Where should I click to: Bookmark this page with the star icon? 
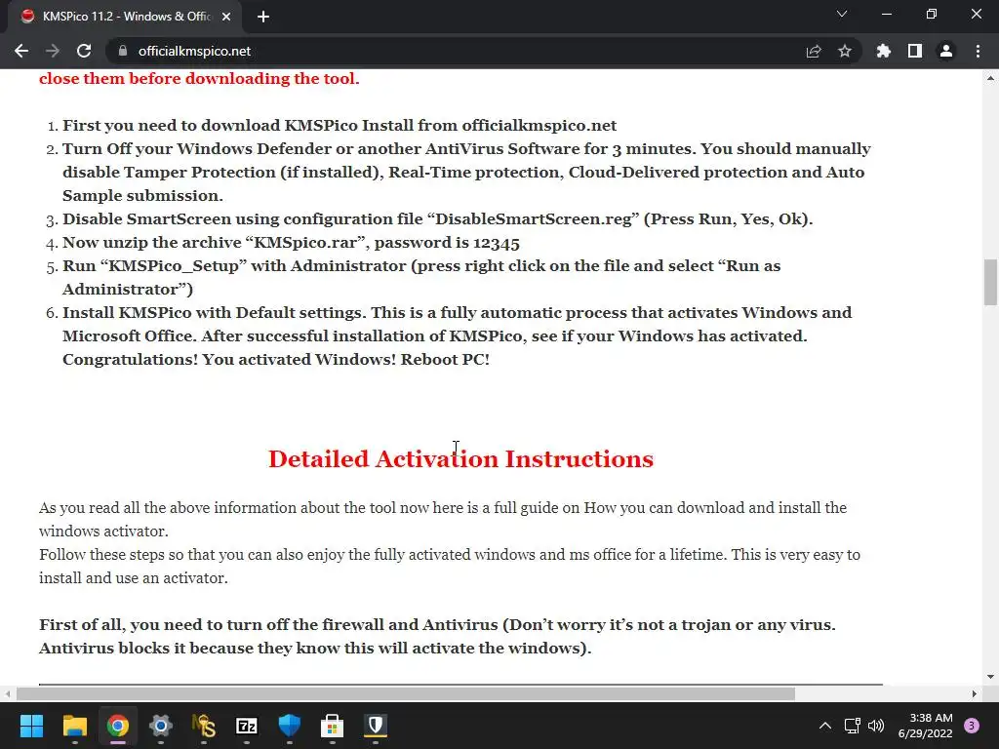click(845, 51)
